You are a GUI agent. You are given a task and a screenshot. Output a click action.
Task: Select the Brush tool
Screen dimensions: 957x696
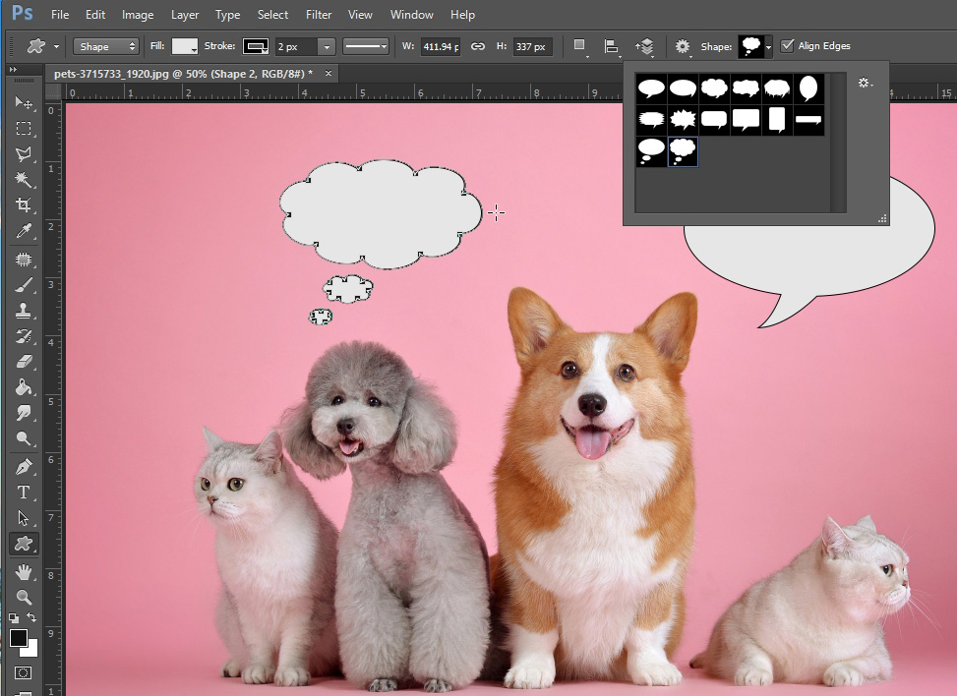[x=24, y=285]
